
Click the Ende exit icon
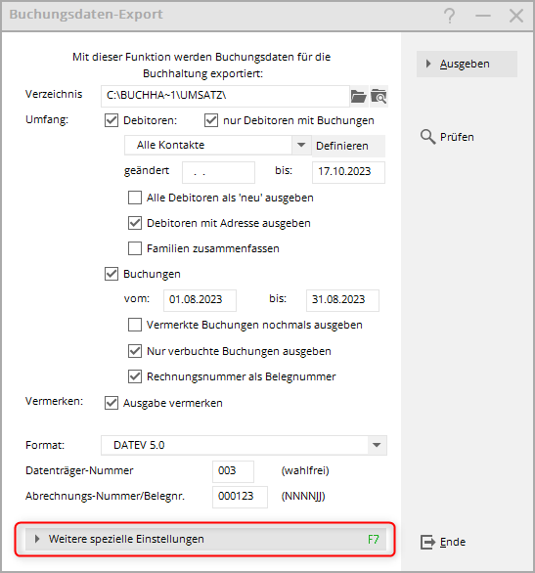pos(428,542)
